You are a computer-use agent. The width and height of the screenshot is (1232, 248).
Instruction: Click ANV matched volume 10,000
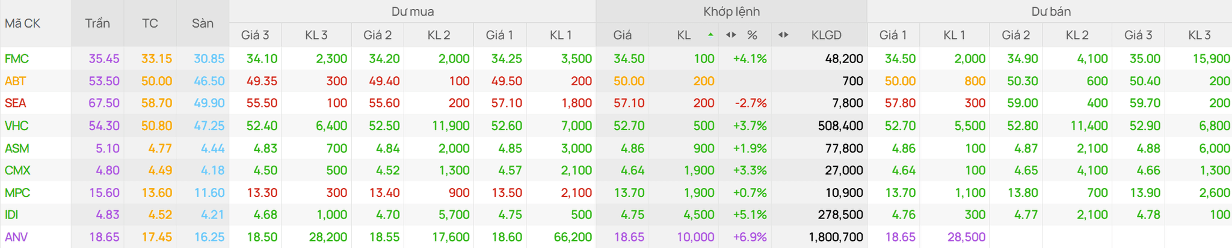click(x=696, y=237)
